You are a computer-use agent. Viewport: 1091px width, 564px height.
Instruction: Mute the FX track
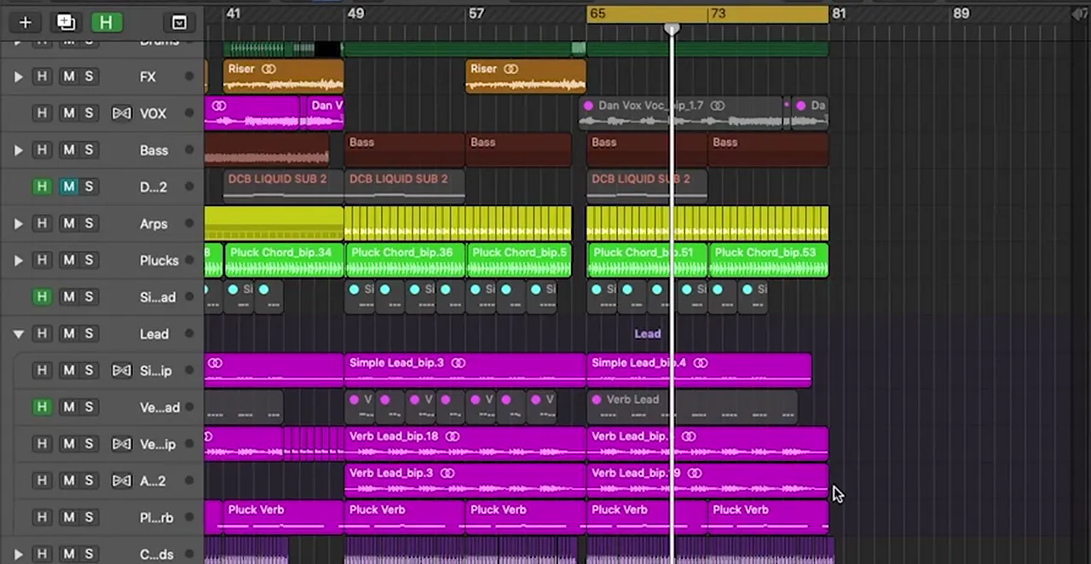[x=68, y=77]
